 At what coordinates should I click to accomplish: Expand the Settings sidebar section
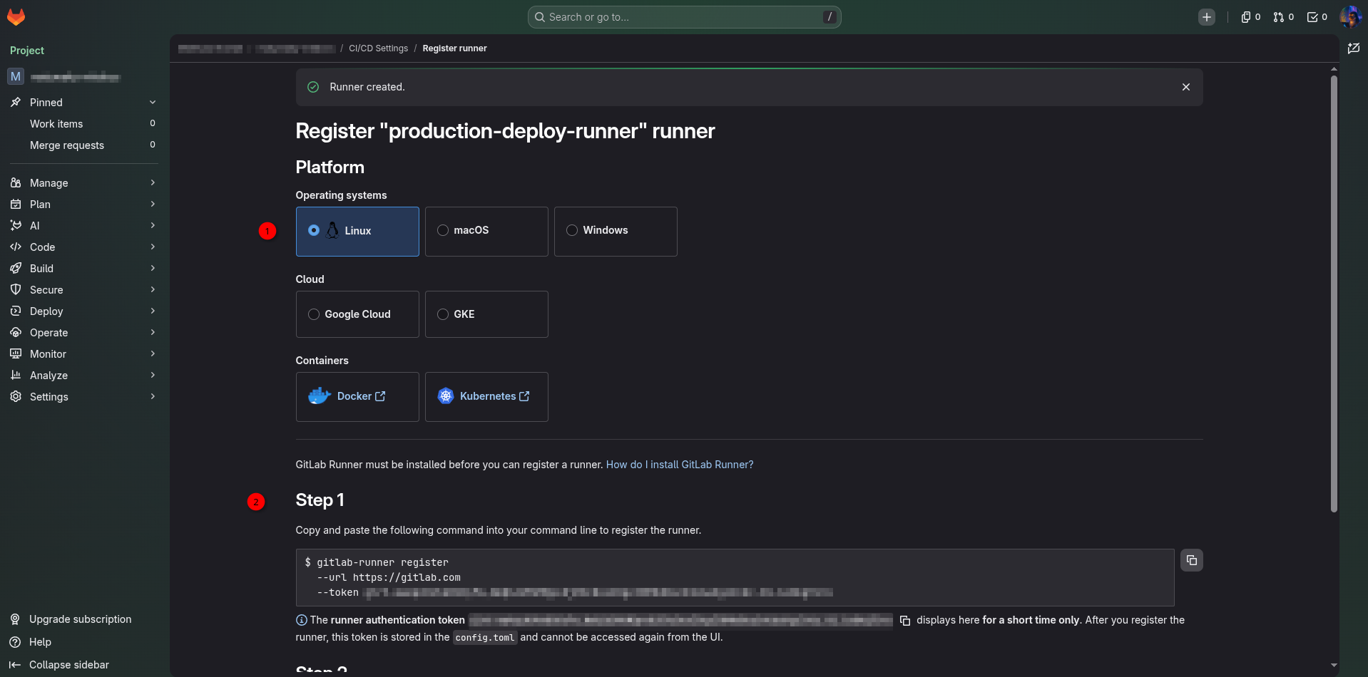pos(84,397)
